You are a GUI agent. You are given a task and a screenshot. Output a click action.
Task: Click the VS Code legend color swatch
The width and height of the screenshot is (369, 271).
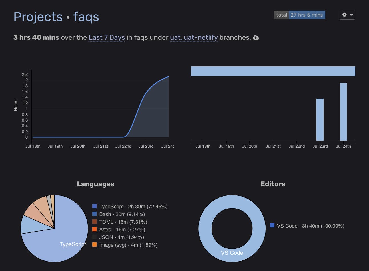click(272, 225)
